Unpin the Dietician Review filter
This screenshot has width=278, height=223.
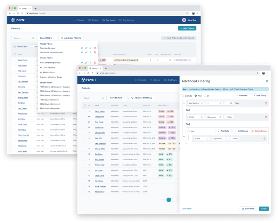82,48
